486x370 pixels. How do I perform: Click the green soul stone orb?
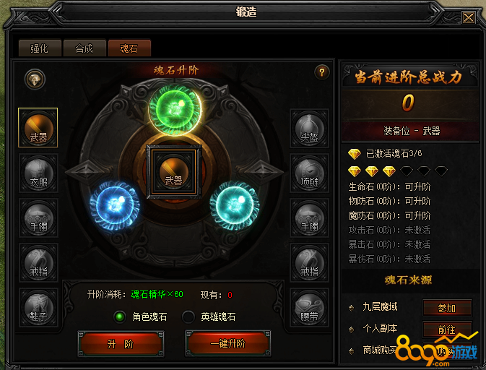175,109
